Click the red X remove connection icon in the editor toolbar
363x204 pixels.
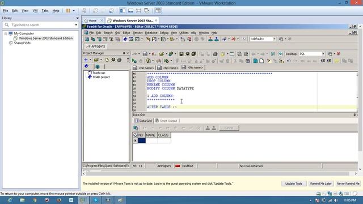(153, 54)
